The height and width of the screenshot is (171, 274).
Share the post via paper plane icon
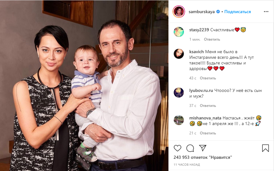coord(203,148)
